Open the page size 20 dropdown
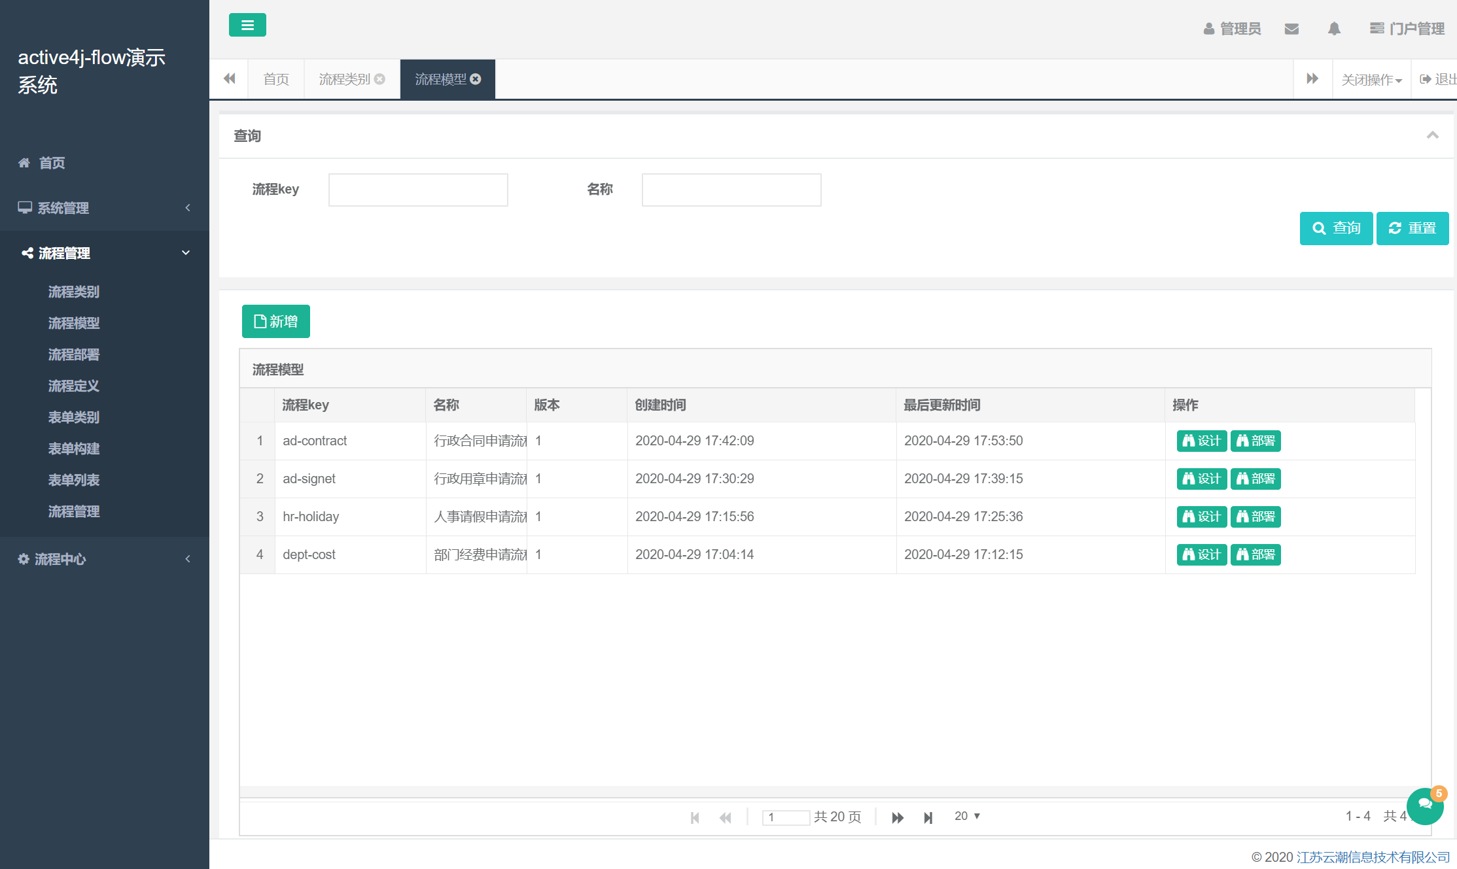Viewport: 1457px width, 869px height. [x=967, y=816]
